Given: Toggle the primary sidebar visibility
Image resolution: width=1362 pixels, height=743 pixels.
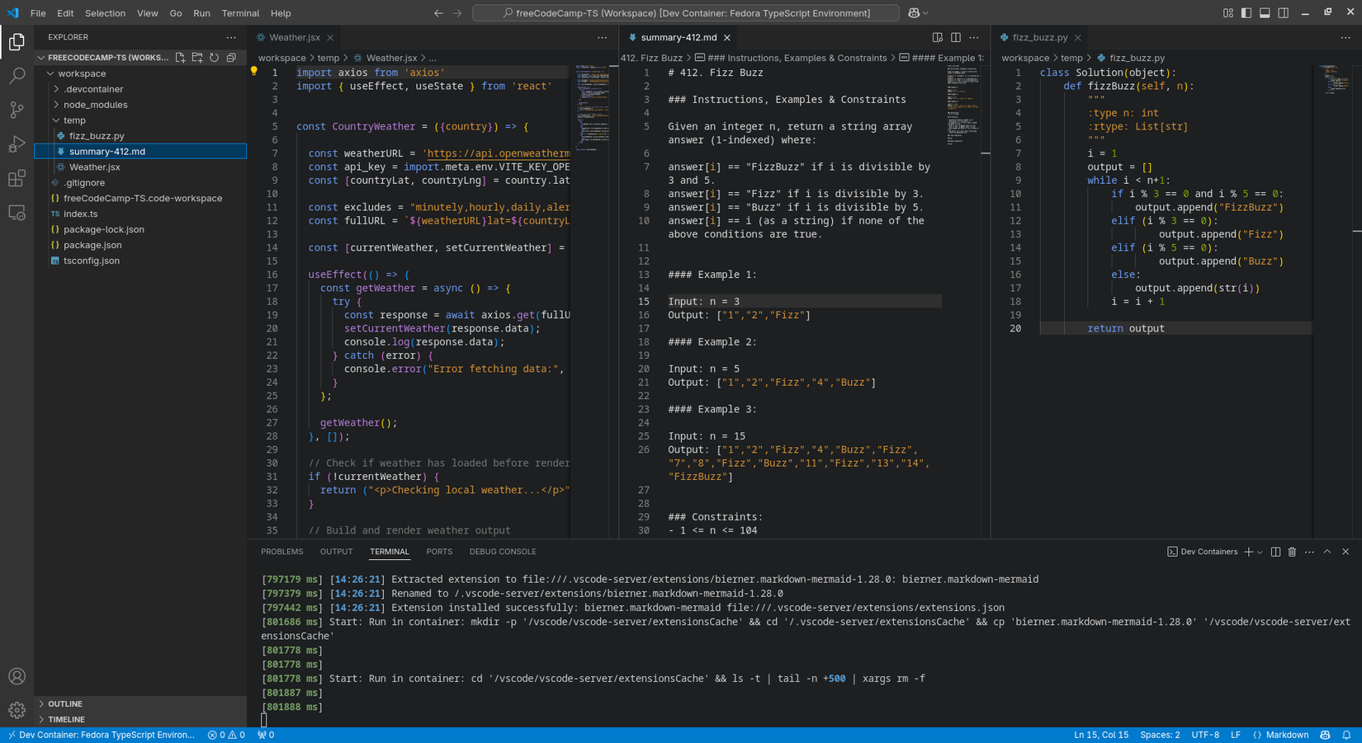Looking at the screenshot, I should 1246,12.
